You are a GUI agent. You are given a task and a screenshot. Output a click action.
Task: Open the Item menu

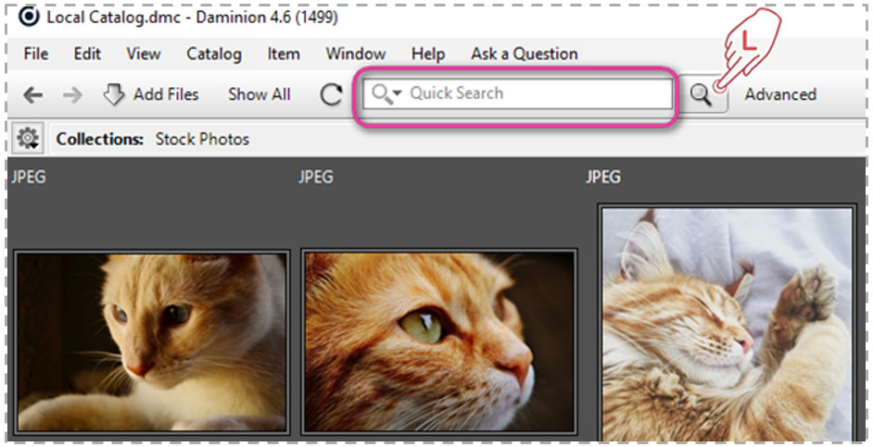pyautogui.click(x=284, y=54)
